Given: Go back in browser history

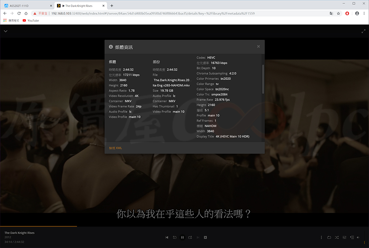Looking at the screenshot, I should click(5, 13).
